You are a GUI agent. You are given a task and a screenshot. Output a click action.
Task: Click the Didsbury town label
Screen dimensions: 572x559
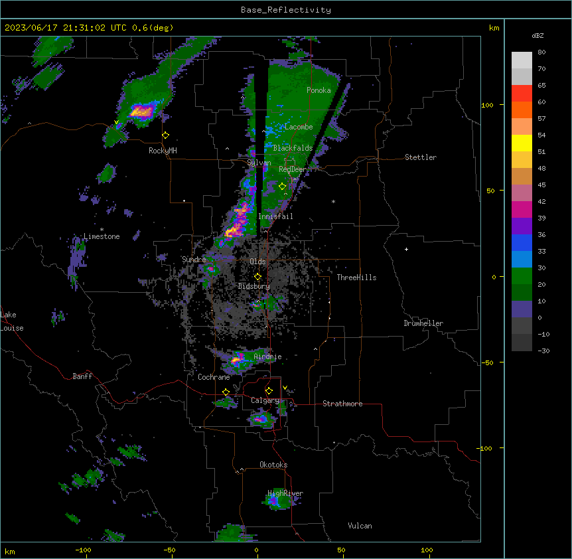254,286
